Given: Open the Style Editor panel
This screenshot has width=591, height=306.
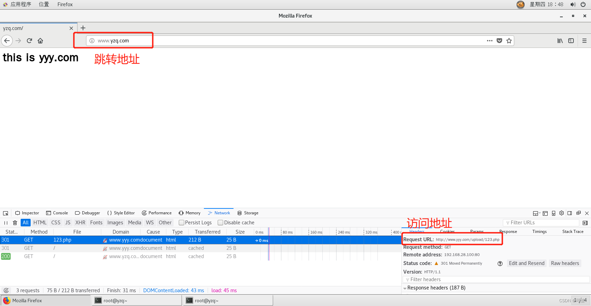Looking at the screenshot, I should (x=121, y=213).
